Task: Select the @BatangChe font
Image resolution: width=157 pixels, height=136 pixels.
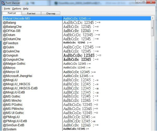Action: pyautogui.click(x=12, y=27)
